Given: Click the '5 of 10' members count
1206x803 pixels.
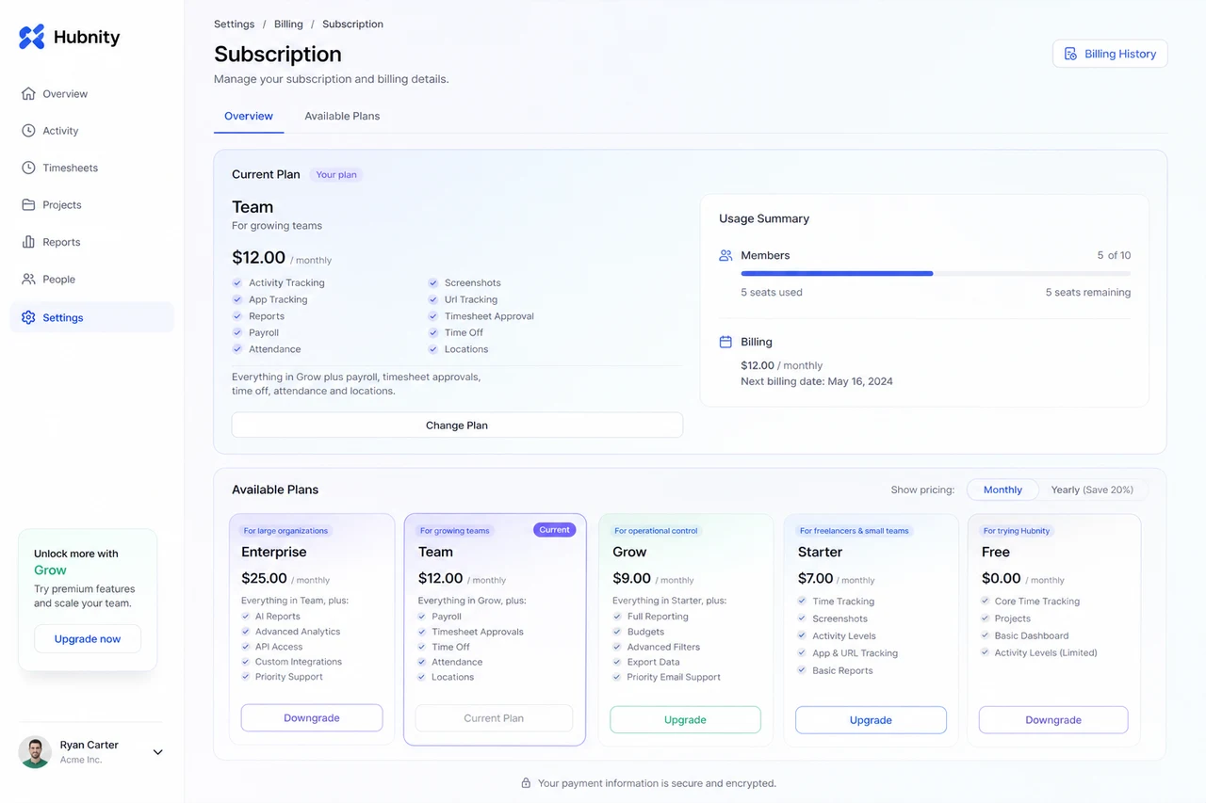Looking at the screenshot, I should pyautogui.click(x=1114, y=255).
